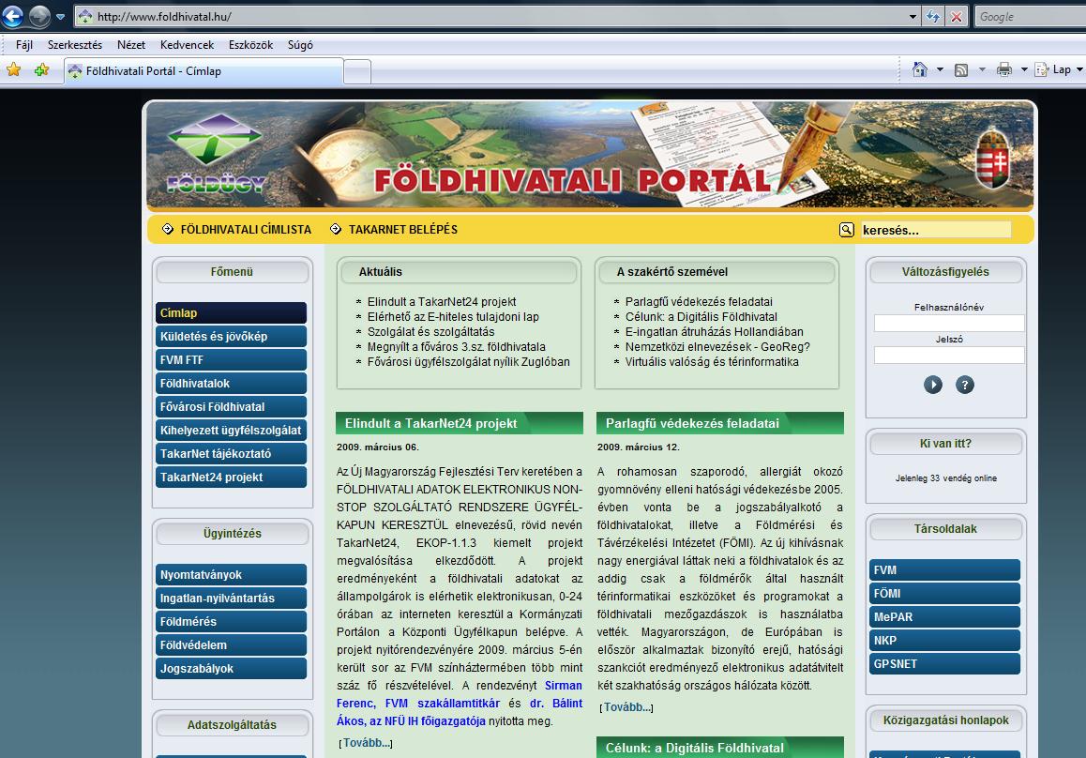This screenshot has height=758, width=1086.
Task: Open the Szerkesztés menu
Action: click(75, 45)
